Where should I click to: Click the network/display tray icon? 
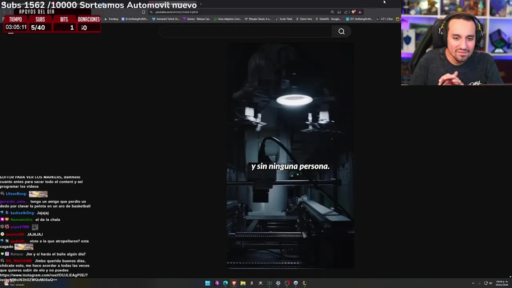pyautogui.click(x=486, y=283)
